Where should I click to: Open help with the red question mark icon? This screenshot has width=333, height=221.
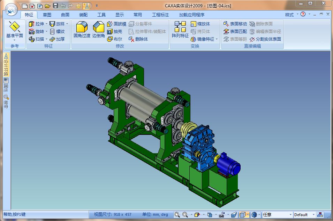303,14
